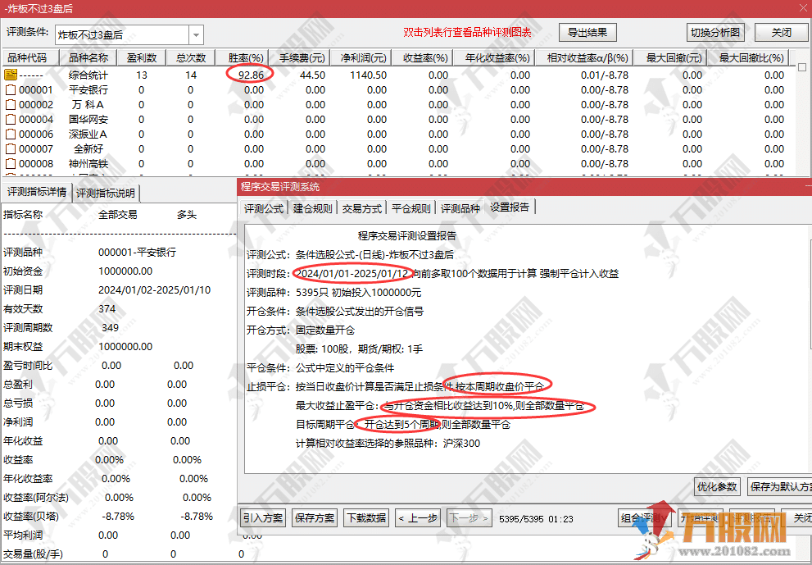Click the 2024/01/02-2025/01/10 评测日期 value
Screen dimensions: 812x565
point(154,290)
